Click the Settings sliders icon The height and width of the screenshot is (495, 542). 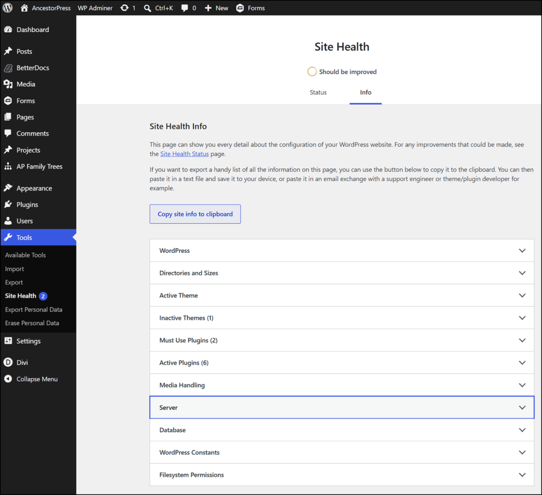point(8,341)
